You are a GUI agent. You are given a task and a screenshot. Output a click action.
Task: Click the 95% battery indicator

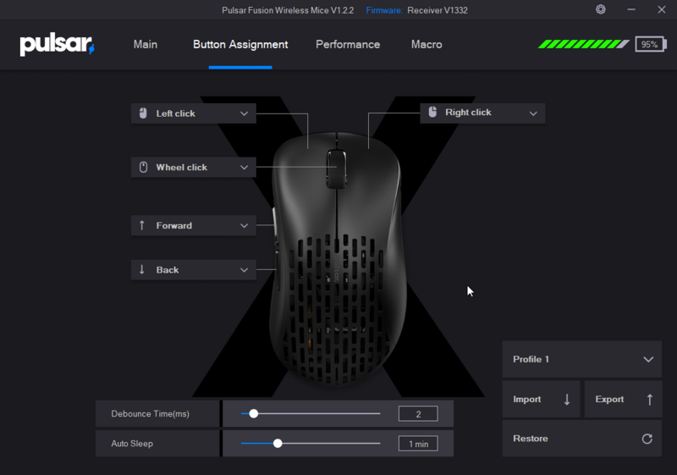pos(651,45)
